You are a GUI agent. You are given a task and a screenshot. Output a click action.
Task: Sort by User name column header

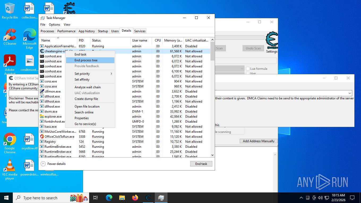pyautogui.click(x=141, y=40)
